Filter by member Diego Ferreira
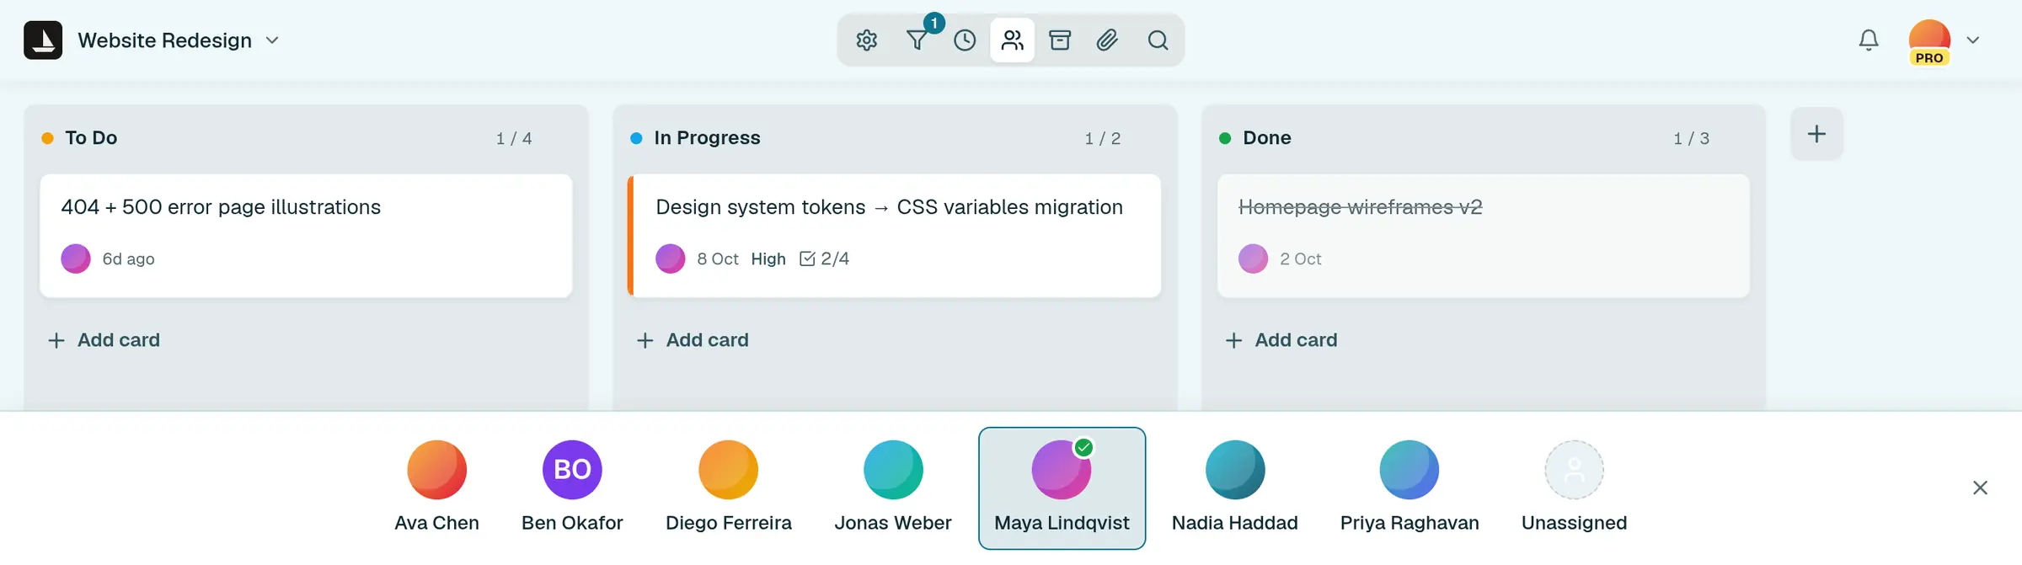Image resolution: width=2022 pixels, height=565 pixels. [x=729, y=488]
